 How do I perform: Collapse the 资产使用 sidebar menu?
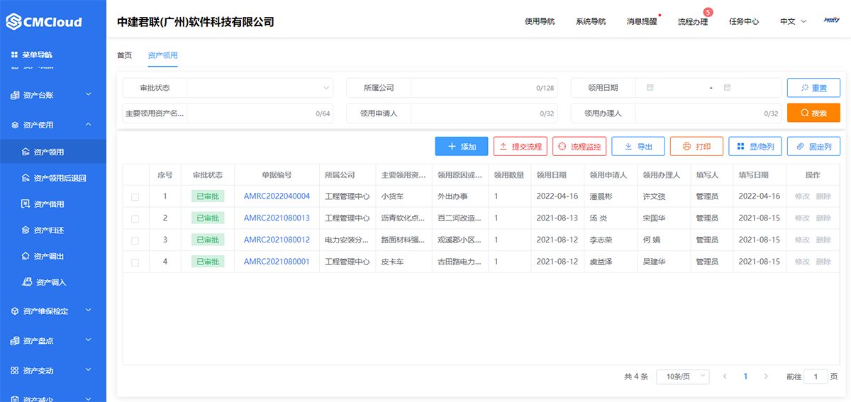click(88, 125)
